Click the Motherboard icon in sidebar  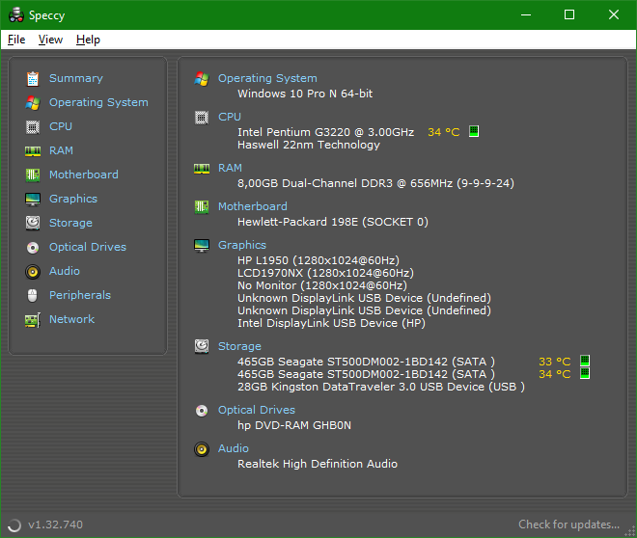click(33, 175)
